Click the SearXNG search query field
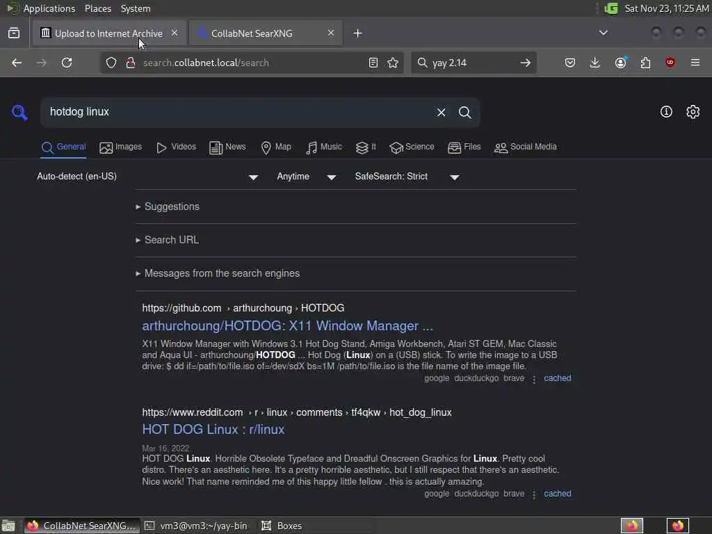712x534 pixels. coord(236,112)
